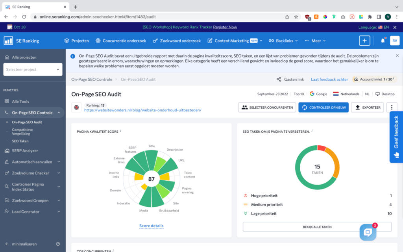Image resolution: width=403 pixels, height=252 pixels.
Task: Click the browser bookmark star icon
Action: coord(296,17)
